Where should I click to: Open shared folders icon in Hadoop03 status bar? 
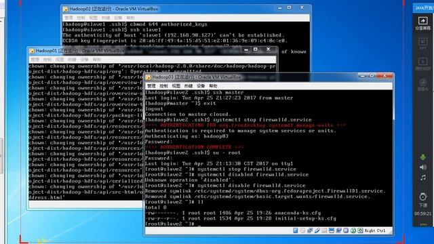click(324, 230)
